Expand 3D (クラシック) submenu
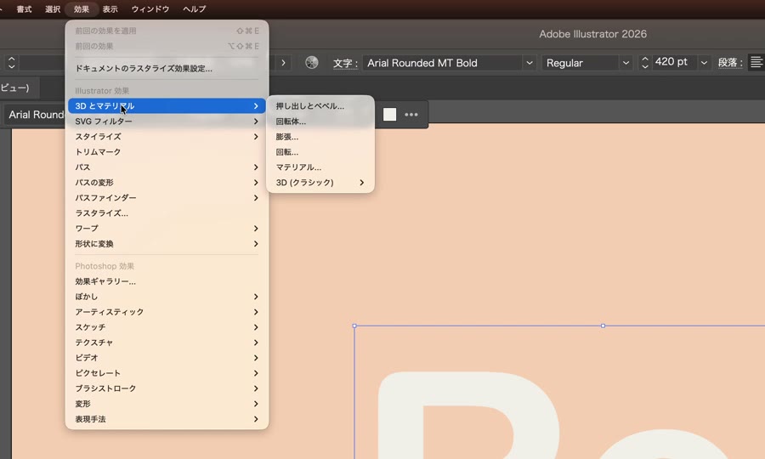This screenshot has width=765, height=459. click(320, 183)
